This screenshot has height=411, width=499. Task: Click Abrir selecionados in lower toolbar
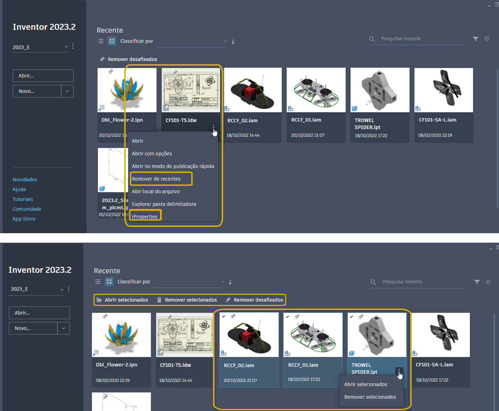point(122,300)
